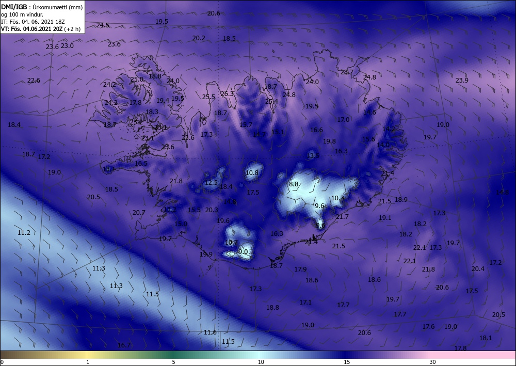Click the map value "14.0"
516x366 pixels.
pyautogui.click(x=383, y=145)
